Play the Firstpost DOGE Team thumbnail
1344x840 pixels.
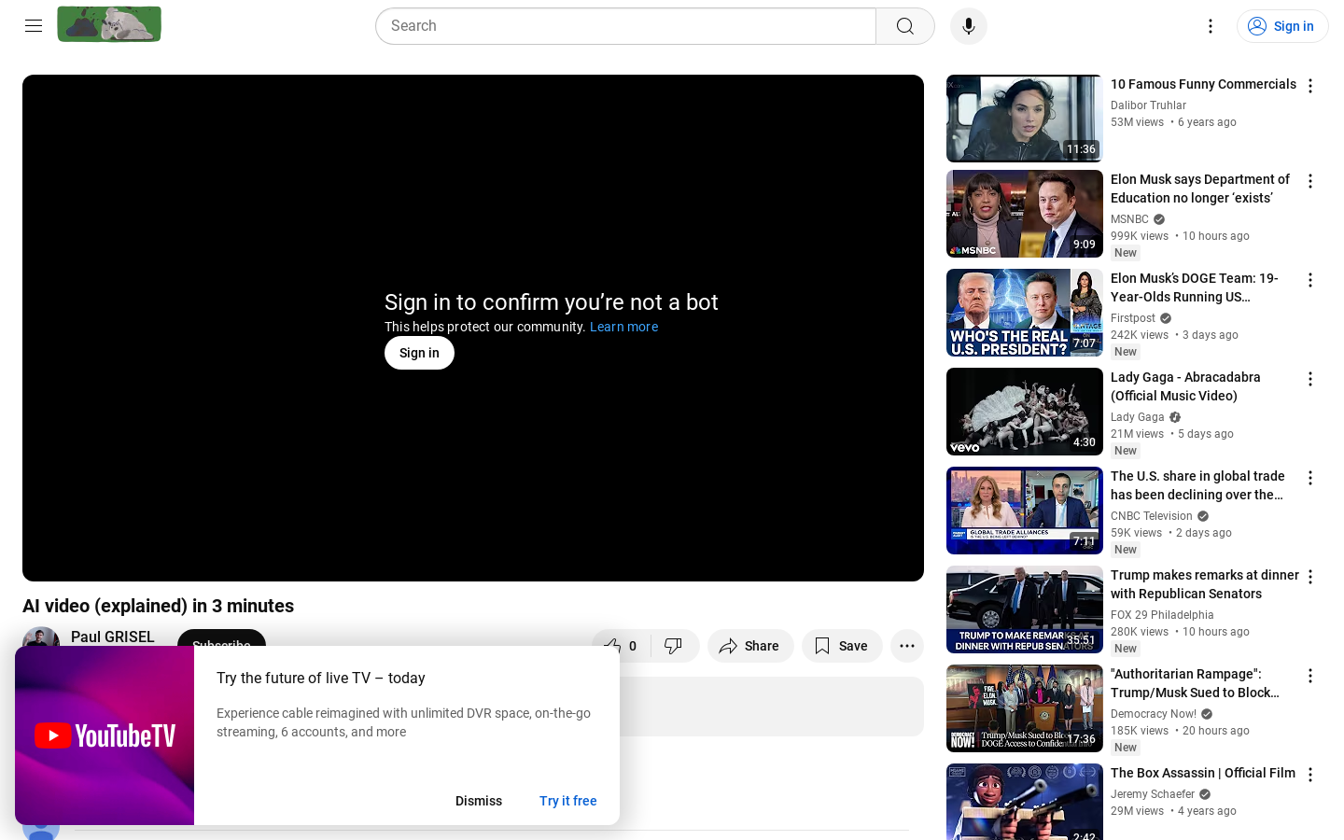(1025, 313)
